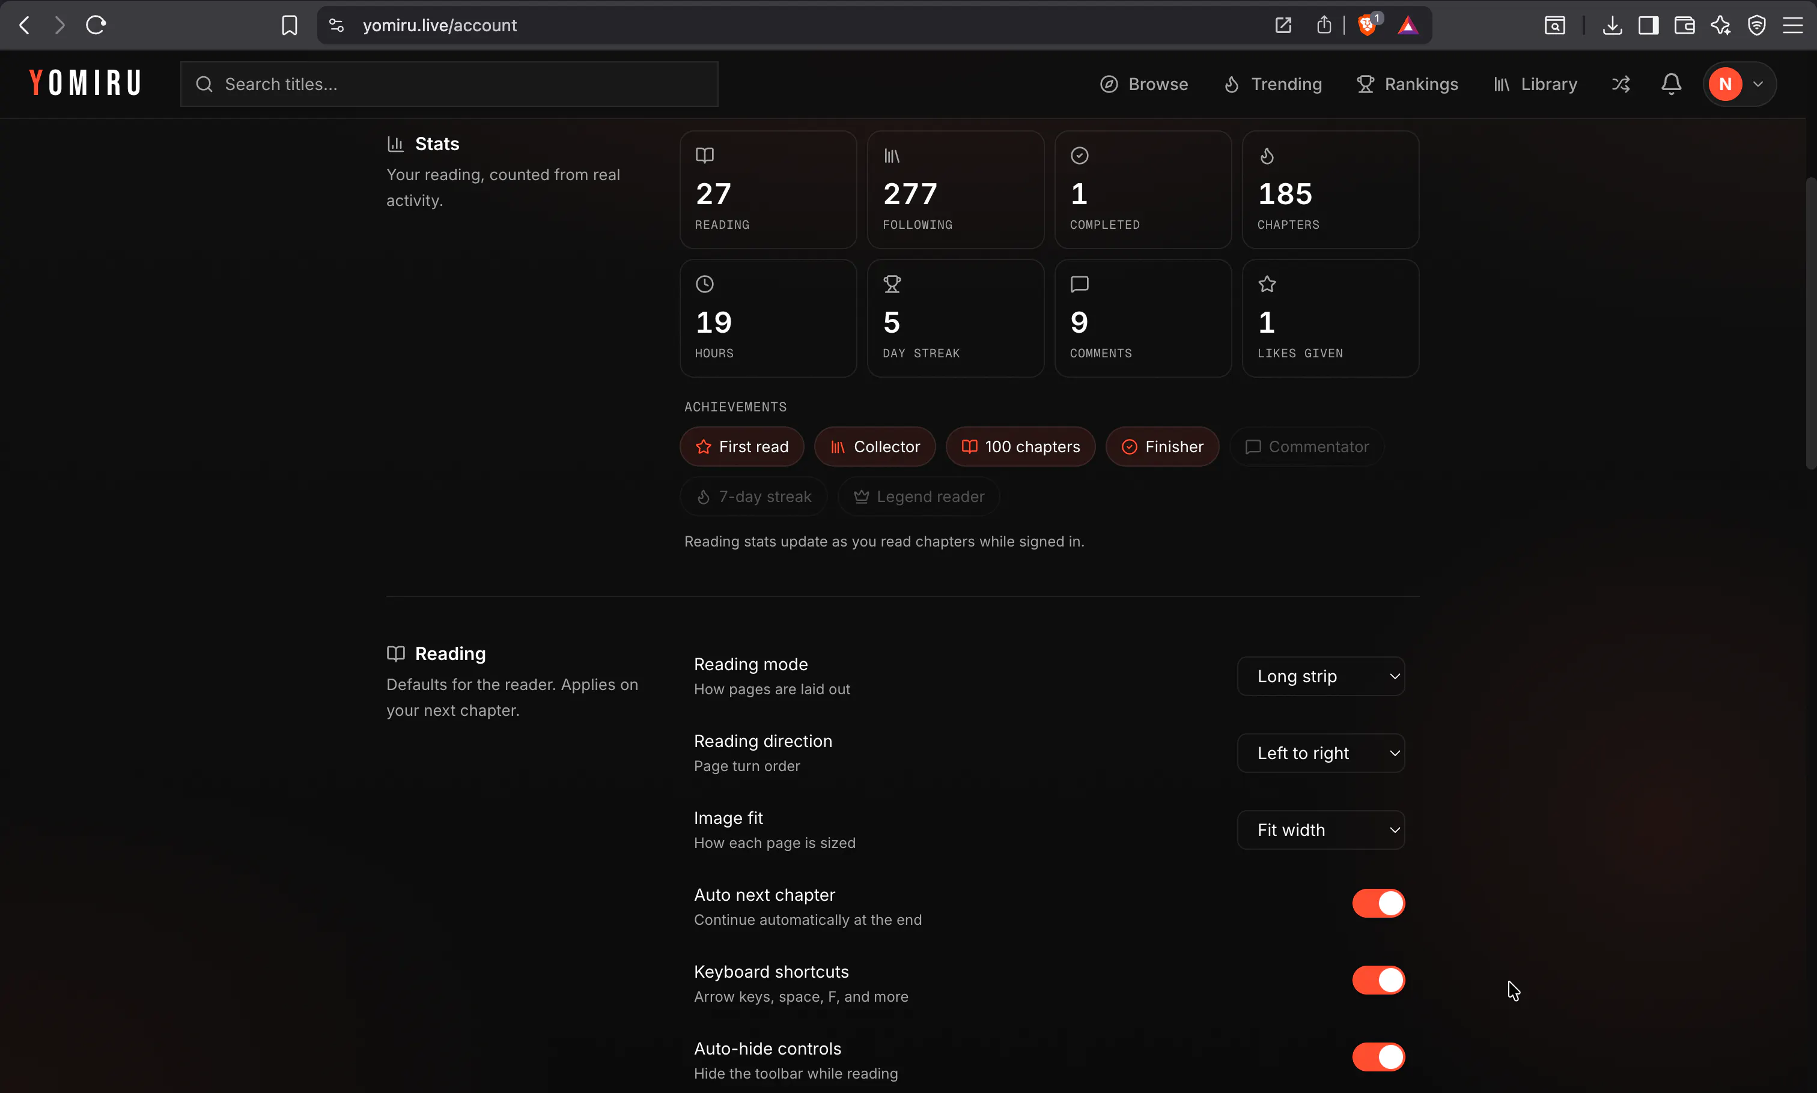Image resolution: width=1817 pixels, height=1093 pixels.
Task: Click the flame icon on Chapters card
Action: (1267, 156)
